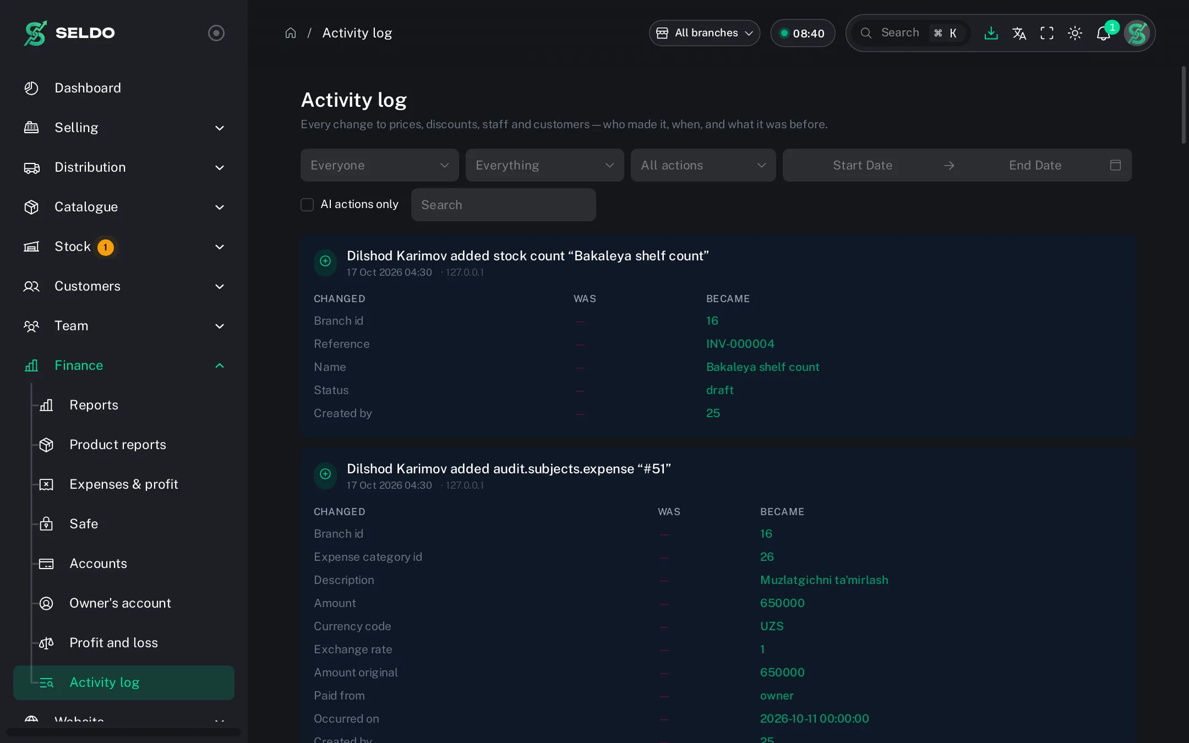Expand the Team menu
The height and width of the screenshot is (743, 1189).
click(124, 326)
